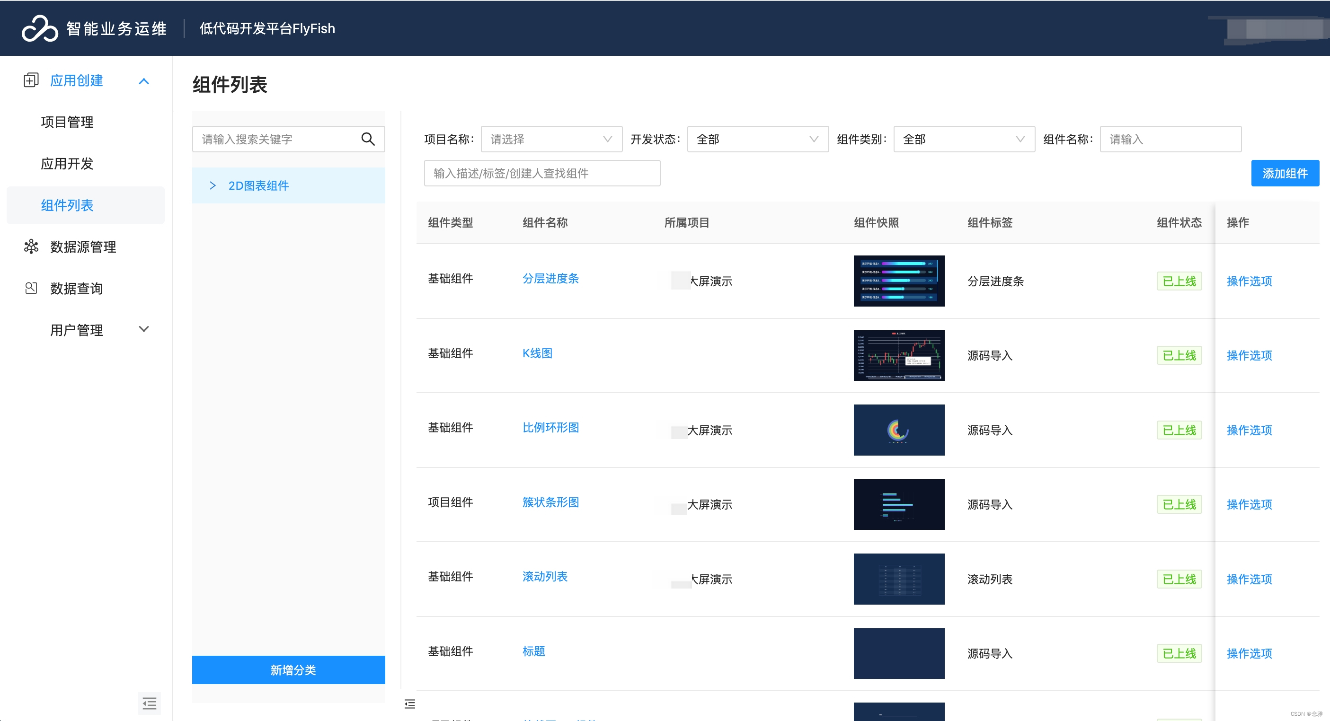Image resolution: width=1330 pixels, height=721 pixels.
Task: Click the search magnifier in keyword box
Action: click(x=369, y=139)
